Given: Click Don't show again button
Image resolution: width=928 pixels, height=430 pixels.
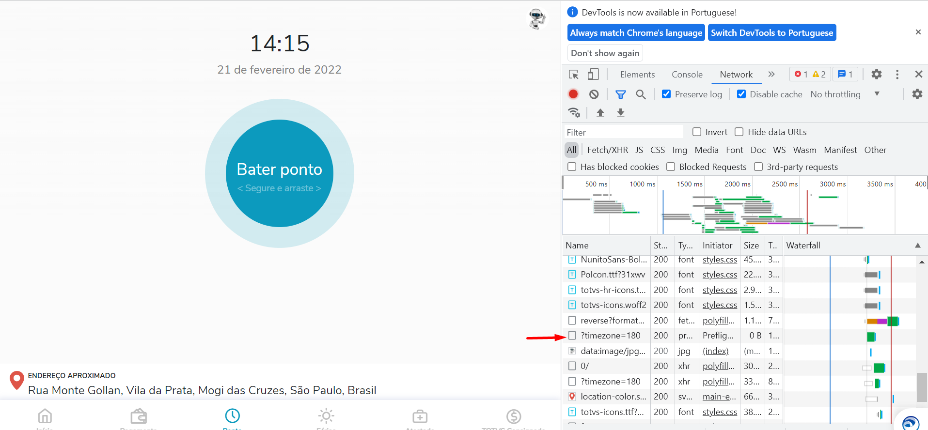Looking at the screenshot, I should tap(605, 53).
